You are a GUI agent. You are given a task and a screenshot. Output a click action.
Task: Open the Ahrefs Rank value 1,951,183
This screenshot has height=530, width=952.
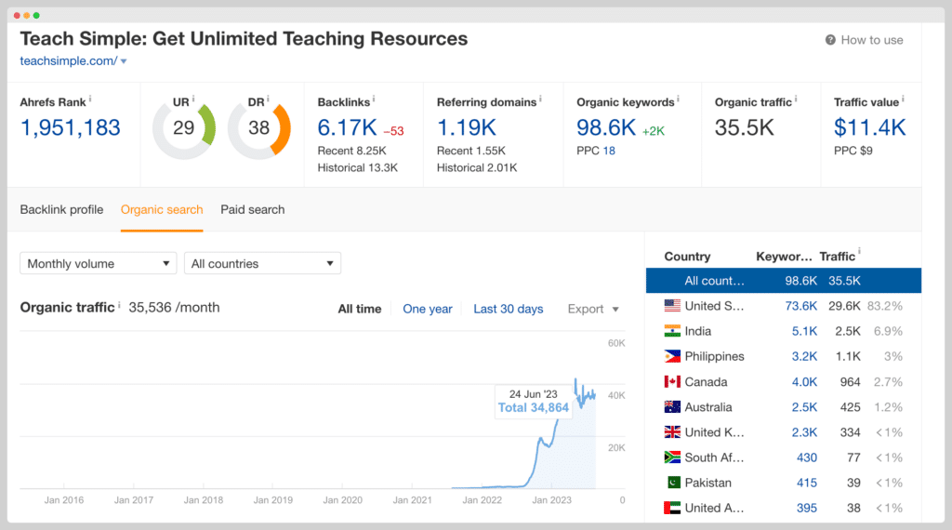tap(71, 128)
